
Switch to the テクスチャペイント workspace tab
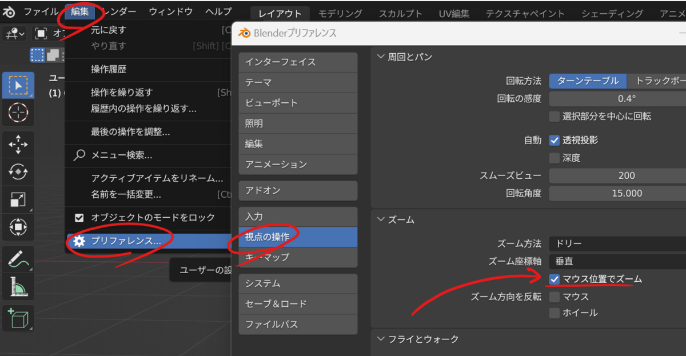coord(525,13)
